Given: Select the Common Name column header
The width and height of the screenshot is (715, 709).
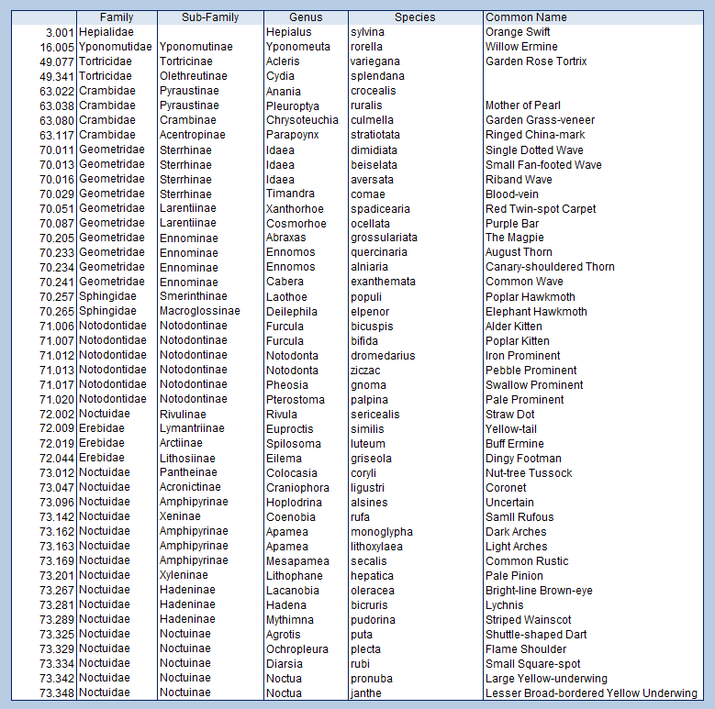Looking at the screenshot, I should pos(526,17).
